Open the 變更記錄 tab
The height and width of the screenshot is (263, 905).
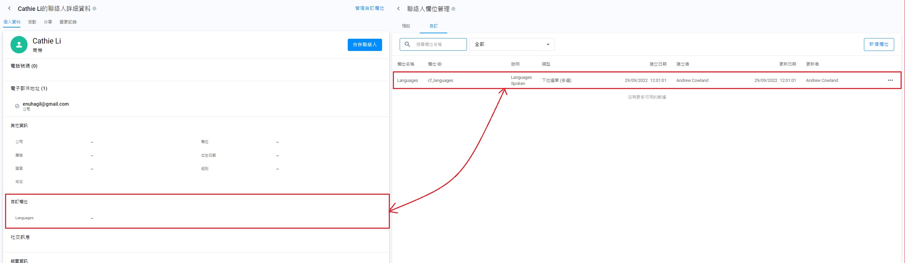tap(68, 22)
